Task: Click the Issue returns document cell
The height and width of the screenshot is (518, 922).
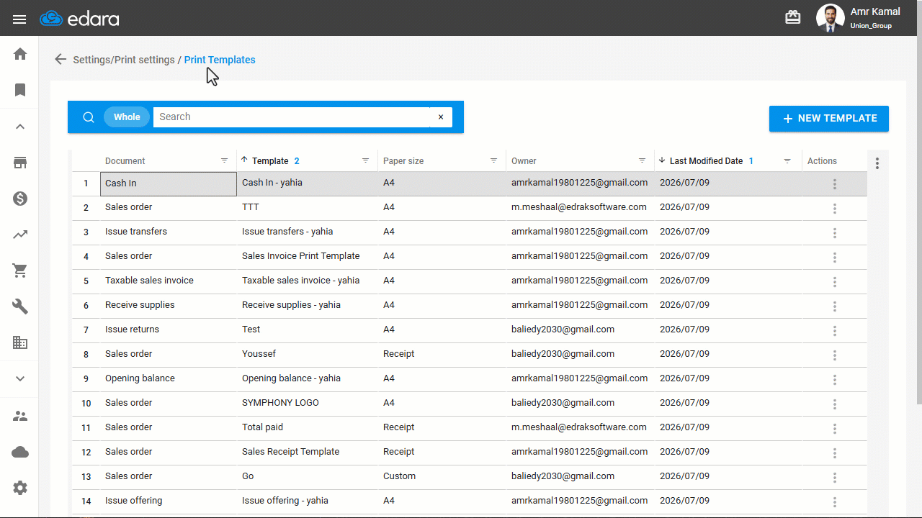Action: (169, 330)
